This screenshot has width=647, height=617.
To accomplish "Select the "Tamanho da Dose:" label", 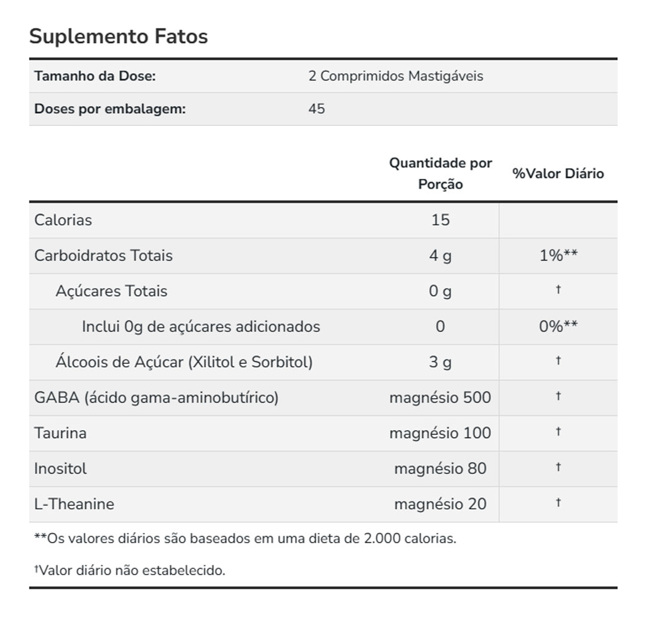I will 95,76.
